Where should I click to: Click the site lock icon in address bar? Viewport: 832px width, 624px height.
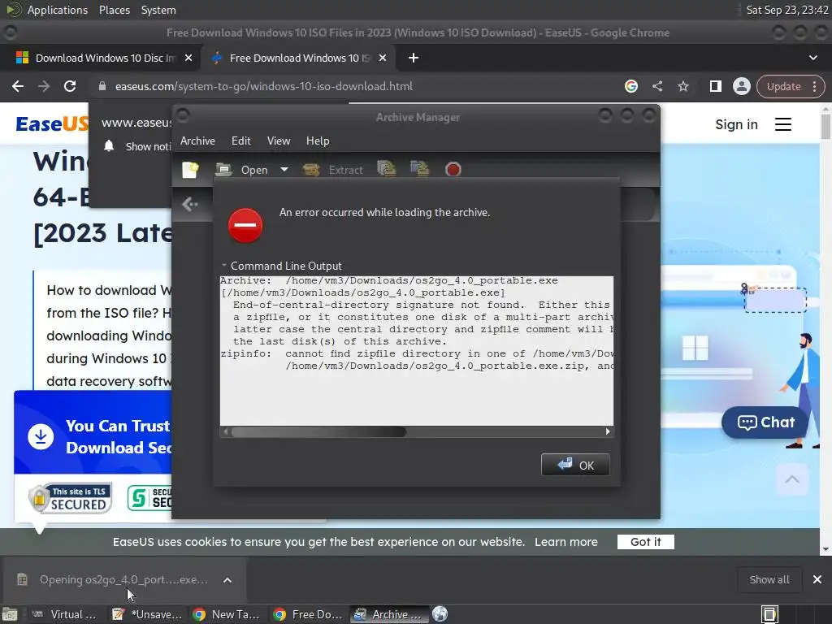[x=102, y=86]
